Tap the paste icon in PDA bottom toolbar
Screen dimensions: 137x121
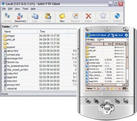coord(107,88)
